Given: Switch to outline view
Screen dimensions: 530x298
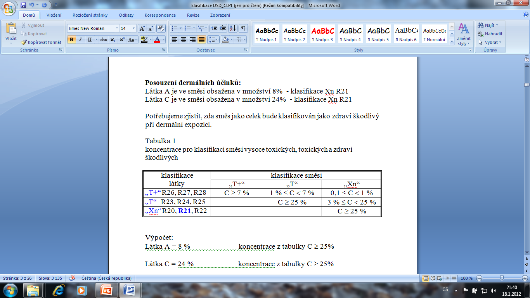Looking at the screenshot, I should 446,278.
